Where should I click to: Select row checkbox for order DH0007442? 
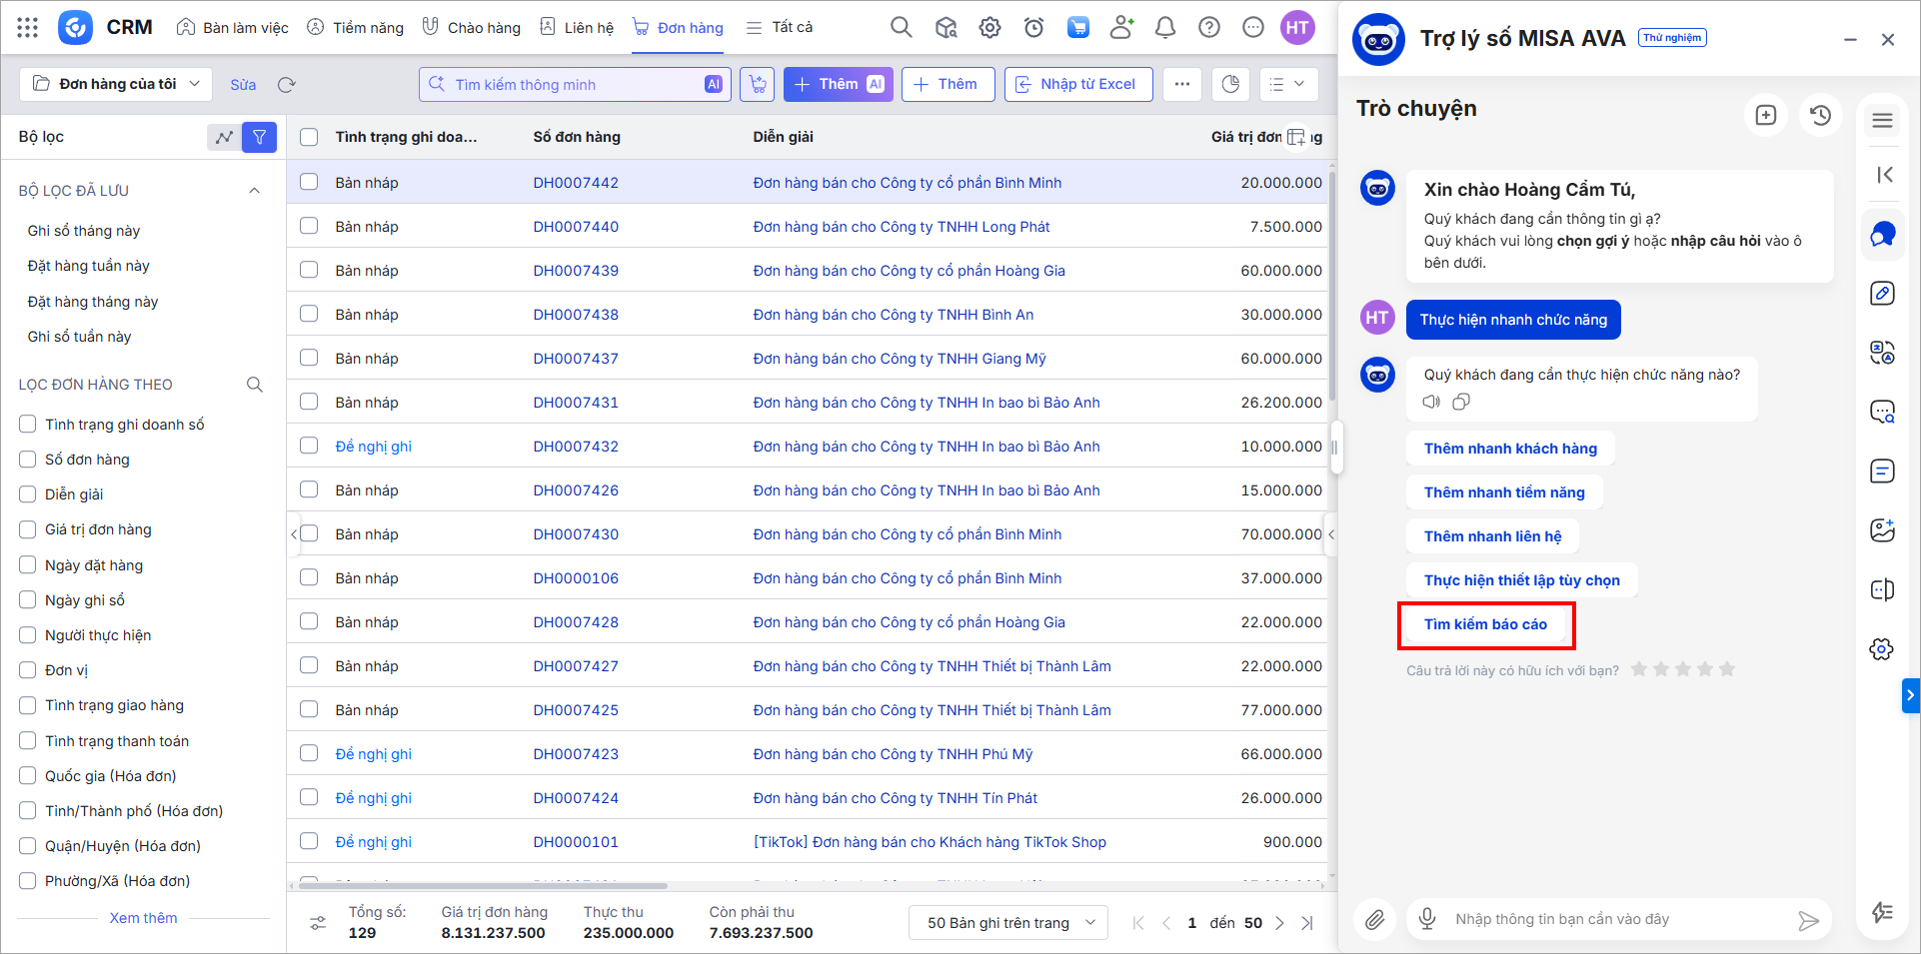[309, 182]
